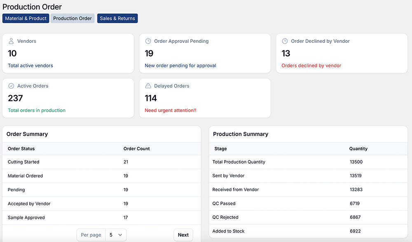Viewport: 412px width, 242px height.
Task: Click the Order Declined by Vendor clock icon
Action: [285, 41]
